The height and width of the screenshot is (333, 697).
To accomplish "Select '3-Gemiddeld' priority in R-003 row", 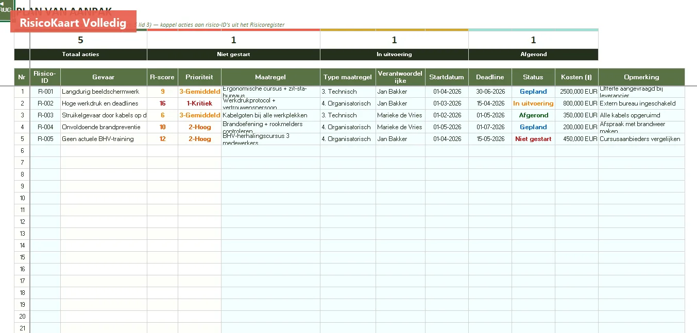I will coord(199,115).
